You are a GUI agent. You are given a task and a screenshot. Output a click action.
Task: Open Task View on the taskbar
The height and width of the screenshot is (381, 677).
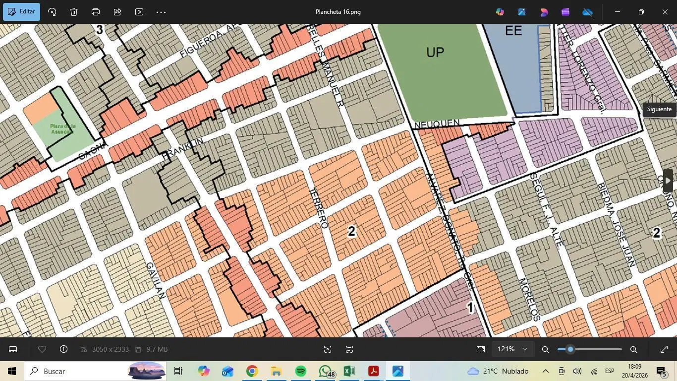pos(178,371)
